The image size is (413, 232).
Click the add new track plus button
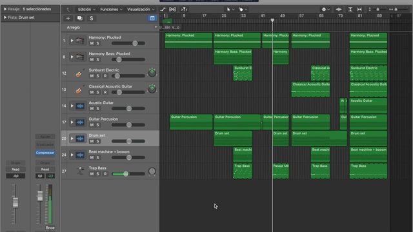pyautogui.click(x=68, y=18)
